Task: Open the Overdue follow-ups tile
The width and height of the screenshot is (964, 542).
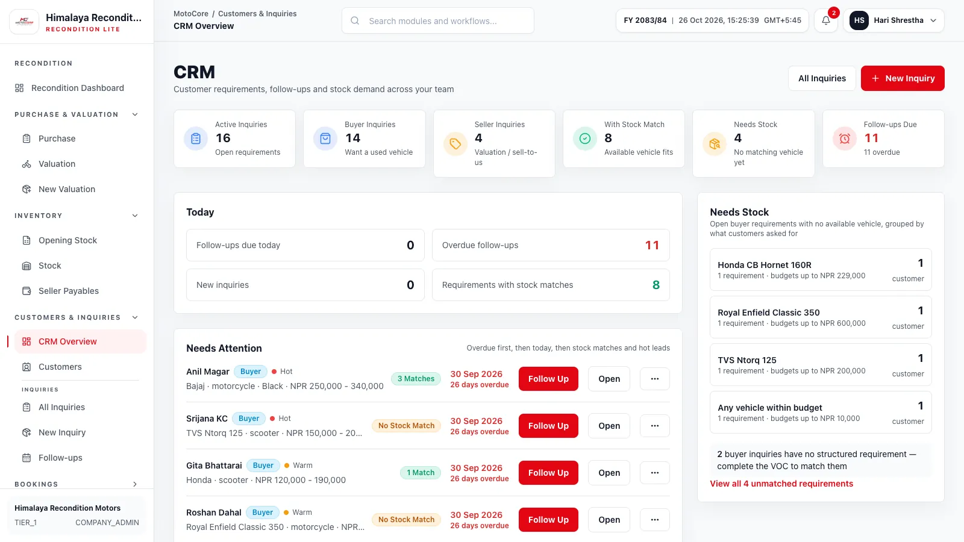Action: [551, 245]
